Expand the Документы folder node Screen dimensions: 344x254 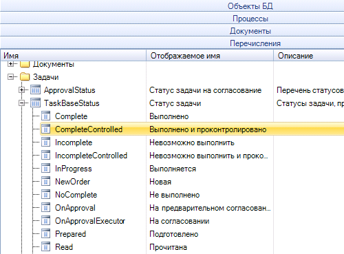10,63
